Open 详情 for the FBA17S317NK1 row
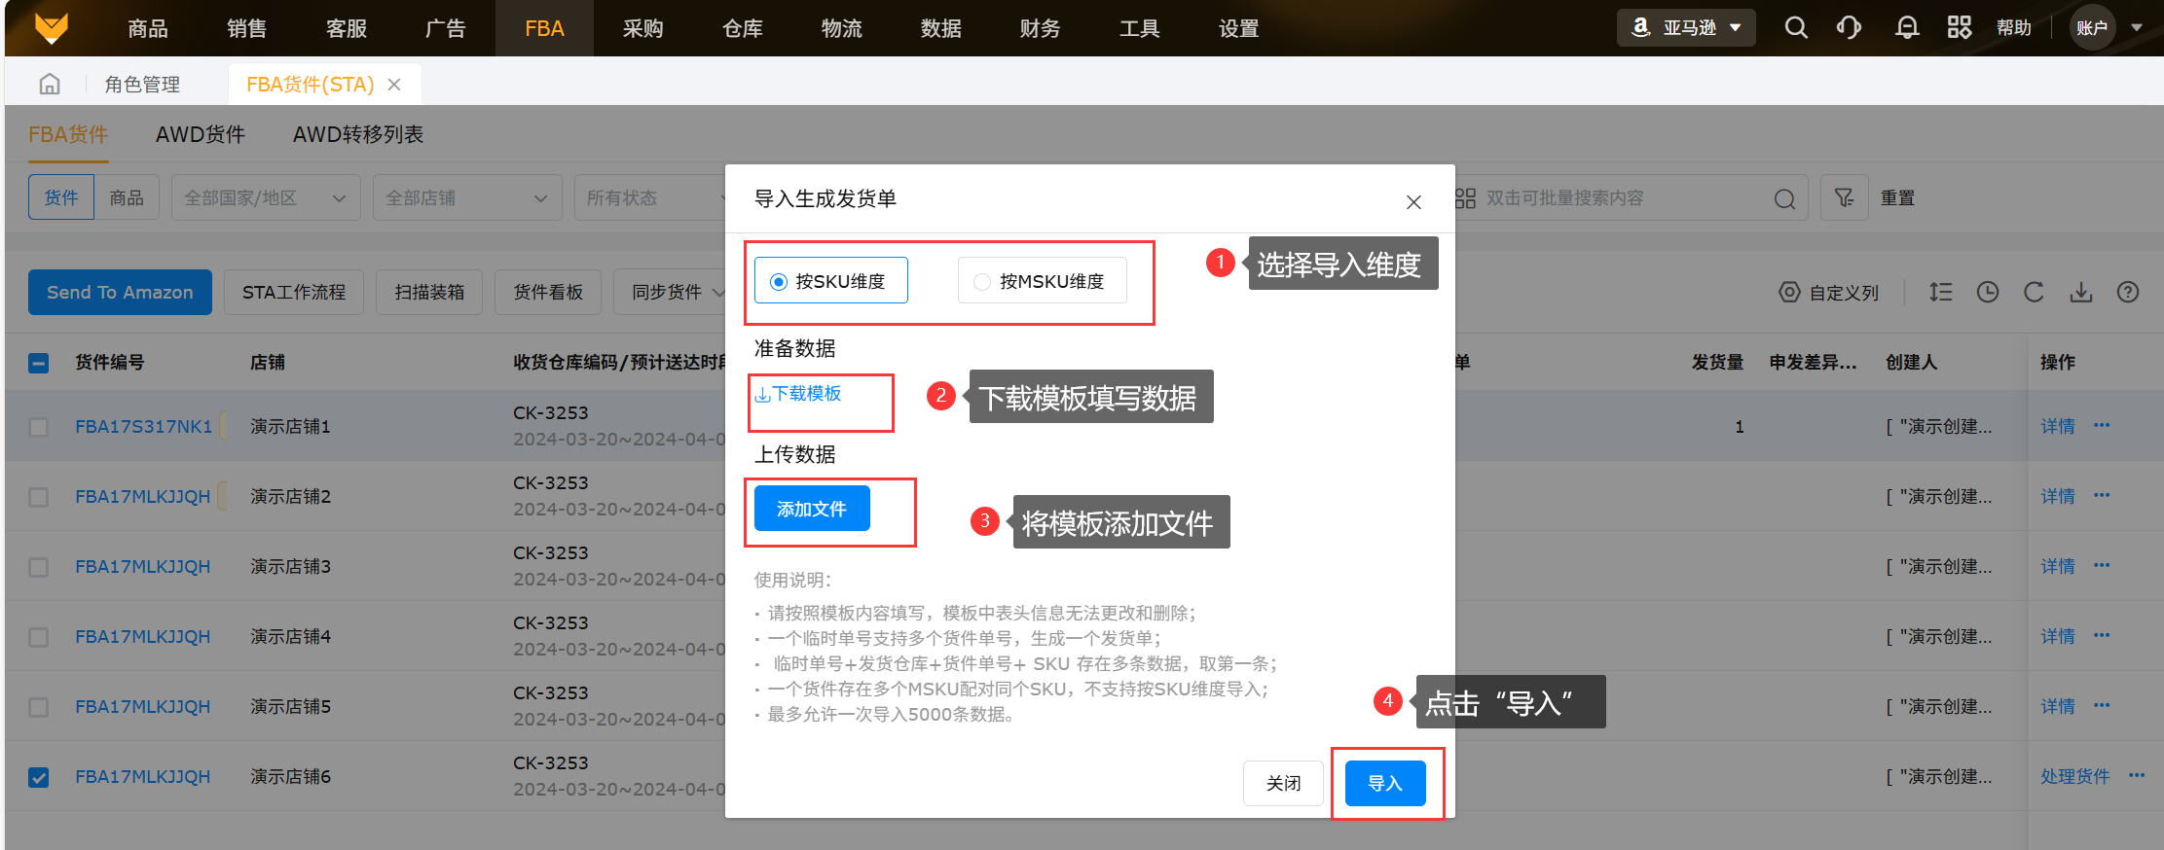Image resolution: width=2164 pixels, height=850 pixels. (x=2058, y=426)
